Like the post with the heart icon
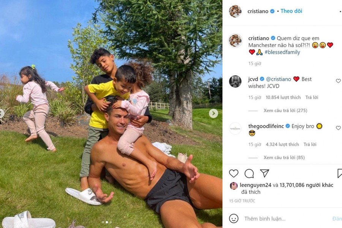 (x=234, y=173)
